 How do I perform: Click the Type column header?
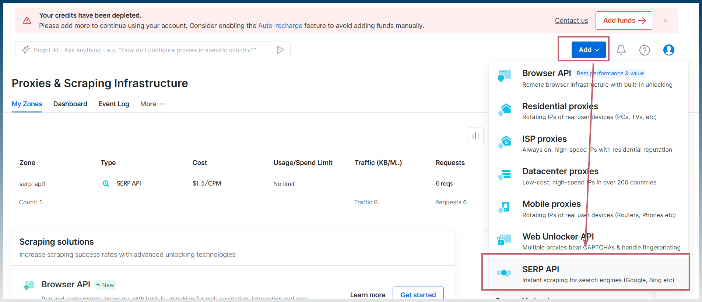108,163
